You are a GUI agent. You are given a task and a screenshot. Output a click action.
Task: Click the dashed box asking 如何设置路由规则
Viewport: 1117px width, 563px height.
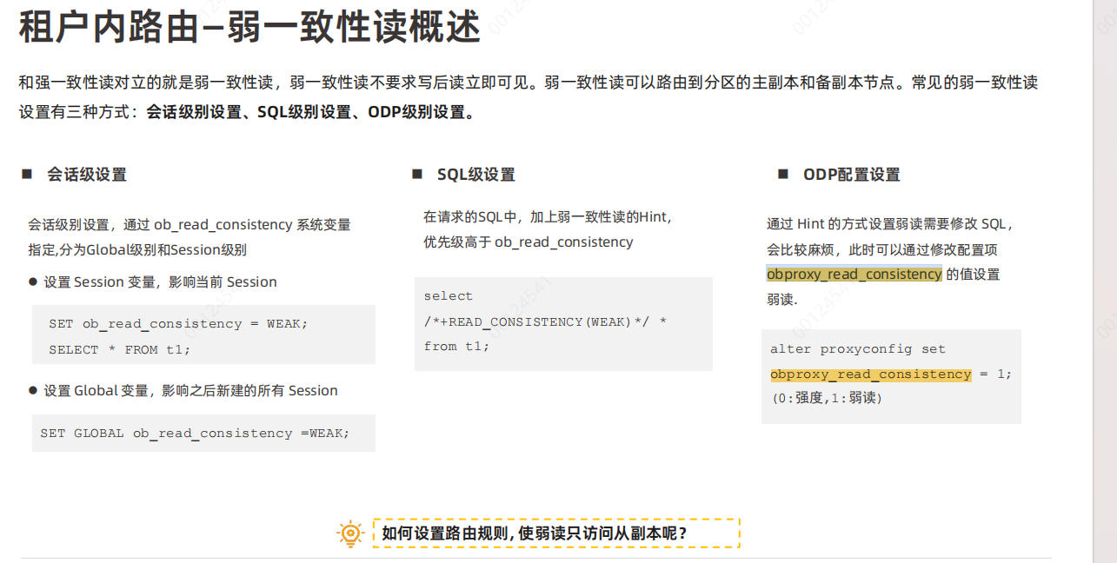(x=556, y=533)
